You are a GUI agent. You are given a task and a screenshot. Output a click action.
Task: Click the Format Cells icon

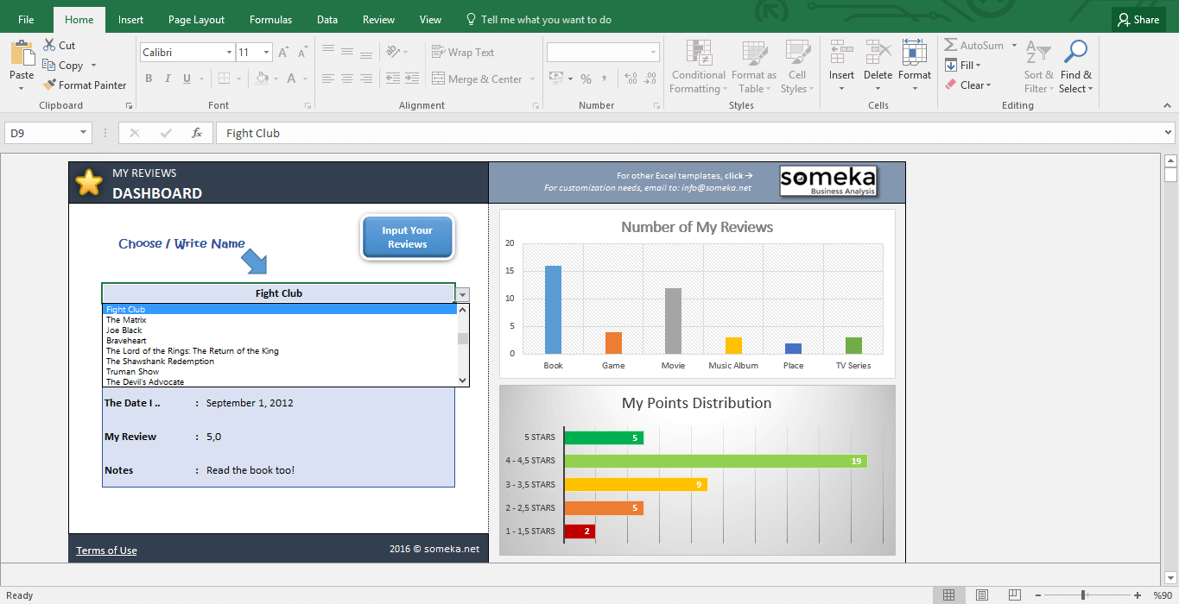(914, 53)
